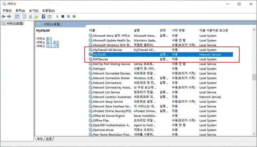Open the Help toolbar icon
Viewport: 257px width, 147px height.
[x=44, y=16]
